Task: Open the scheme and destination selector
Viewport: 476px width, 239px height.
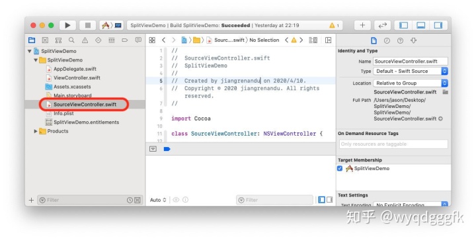Action: 112,25
